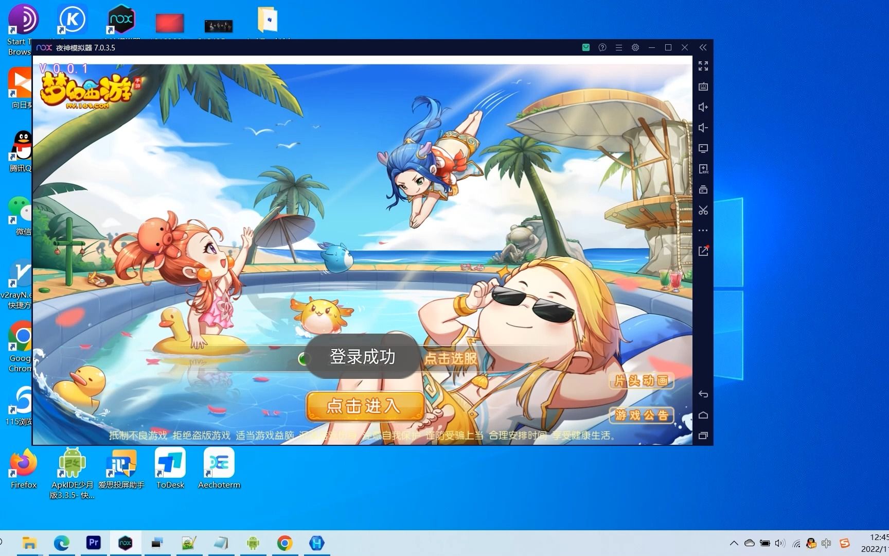
Task: Open the Aechoterm desktop shortcut
Action: click(x=219, y=468)
